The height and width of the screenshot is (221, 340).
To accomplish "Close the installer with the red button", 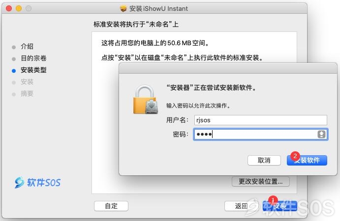I will tap(9, 8).
